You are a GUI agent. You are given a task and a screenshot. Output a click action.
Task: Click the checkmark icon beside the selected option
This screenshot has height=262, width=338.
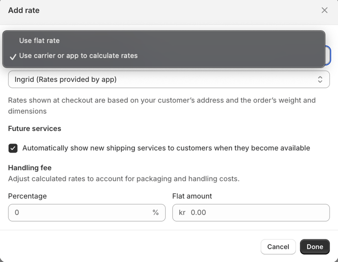(x=13, y=56)
